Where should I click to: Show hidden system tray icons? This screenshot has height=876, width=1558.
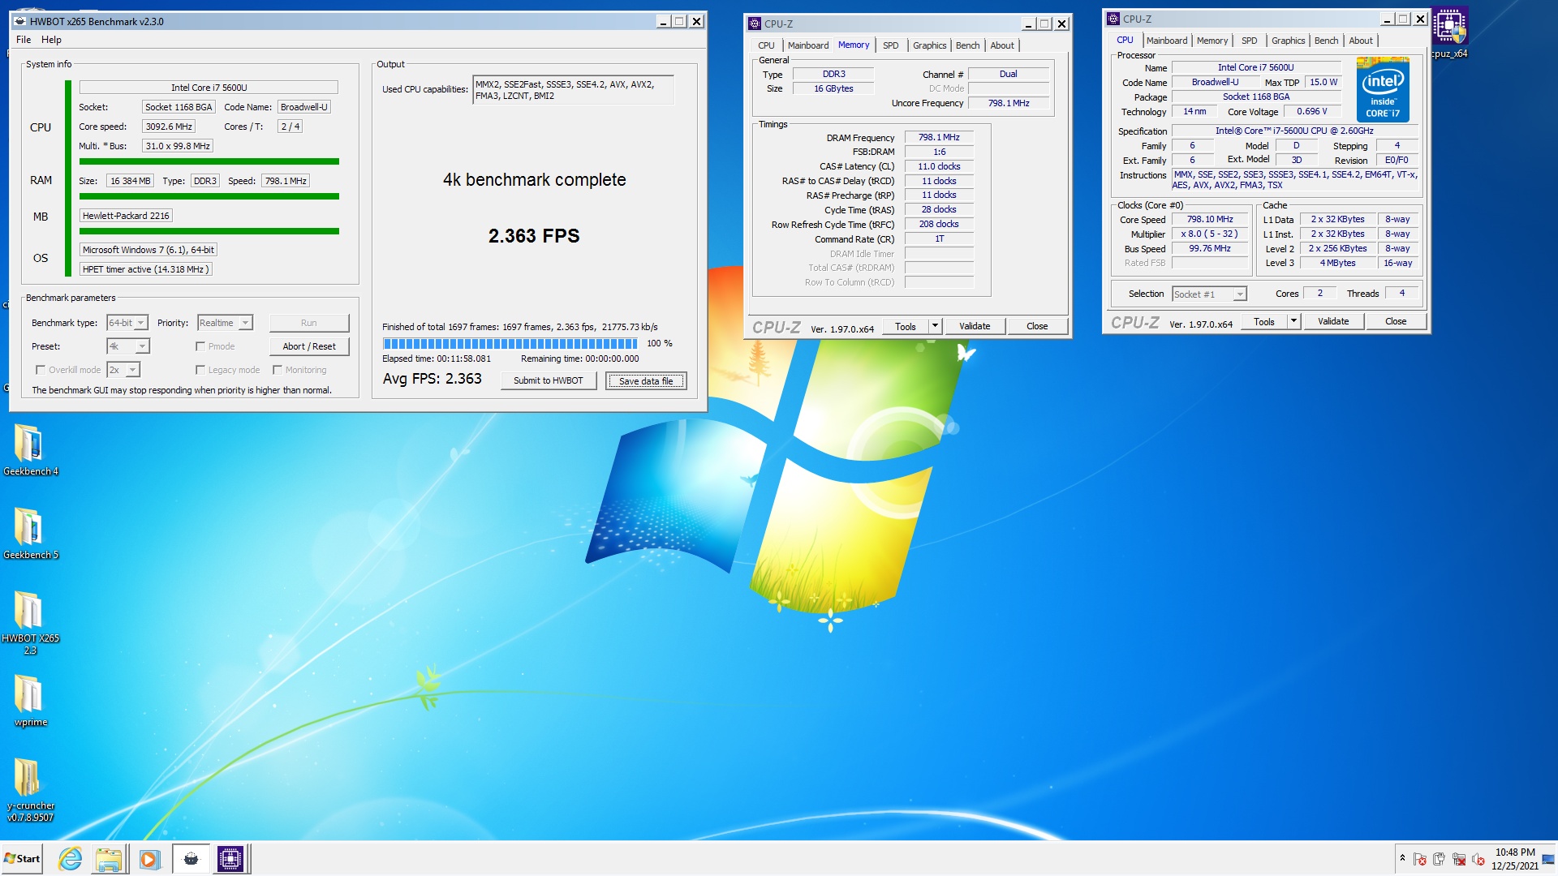tap(1401, 858)
